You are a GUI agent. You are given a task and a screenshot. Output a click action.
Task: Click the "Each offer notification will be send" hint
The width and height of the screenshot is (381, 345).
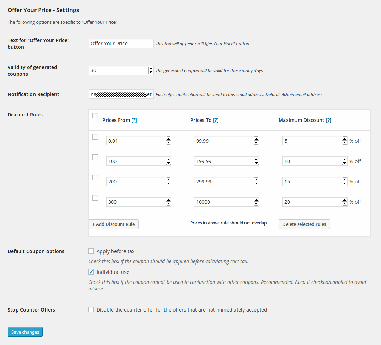click(x=239, y=94)
